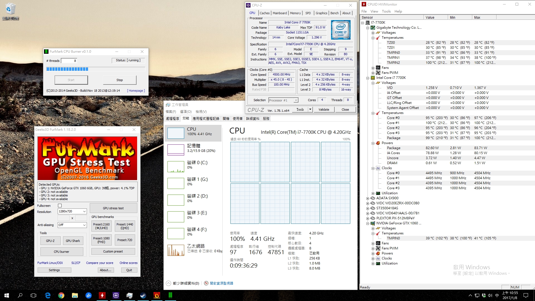This screenshot has height=301, width=535.
Task: Show hidden system tray icons
Action: click(470, 295)
